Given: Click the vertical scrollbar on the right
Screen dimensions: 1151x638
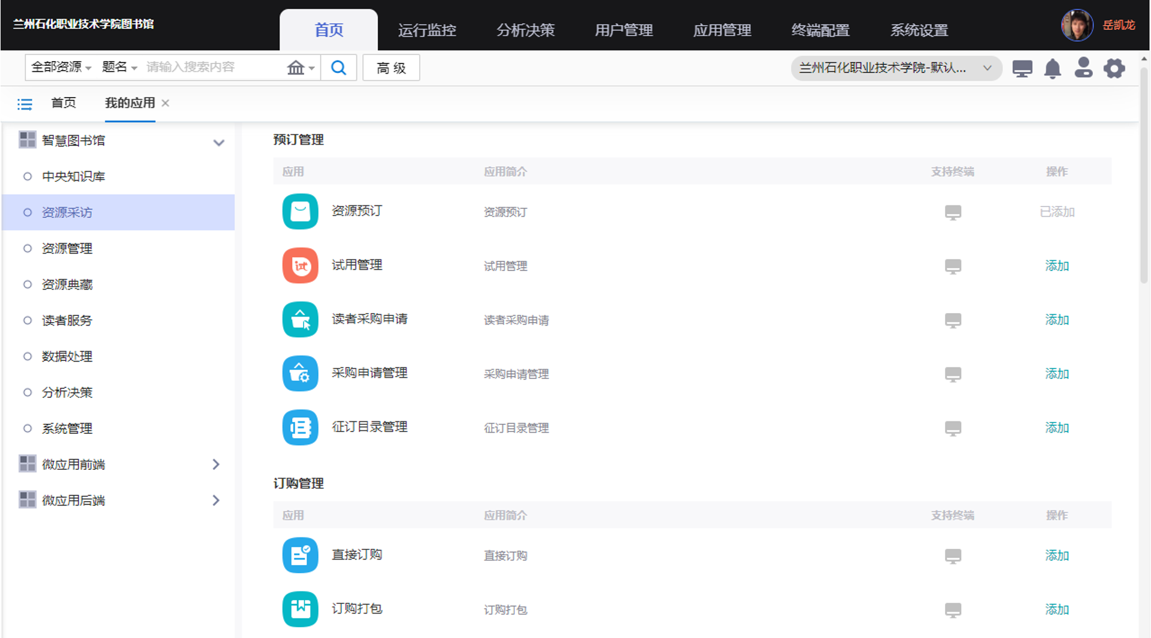Looking at the screenshot, I should 1144,180.
